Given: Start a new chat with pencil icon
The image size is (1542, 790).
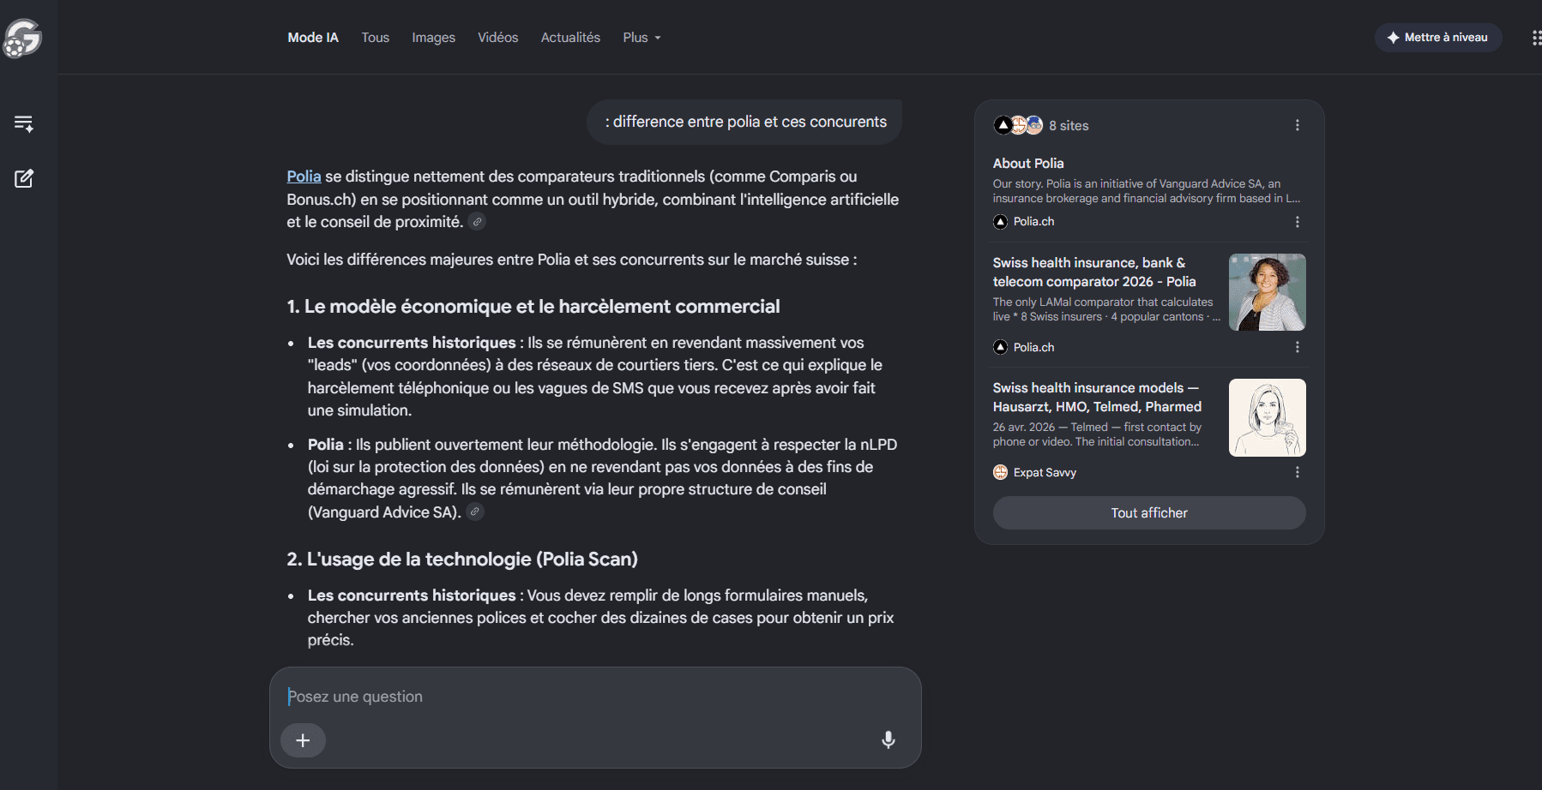Looking at the screenshot, I should click(24, 178).
